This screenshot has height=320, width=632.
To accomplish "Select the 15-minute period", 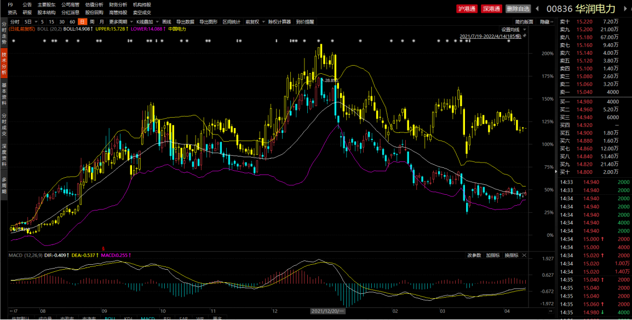I will [x=51, y=22].
